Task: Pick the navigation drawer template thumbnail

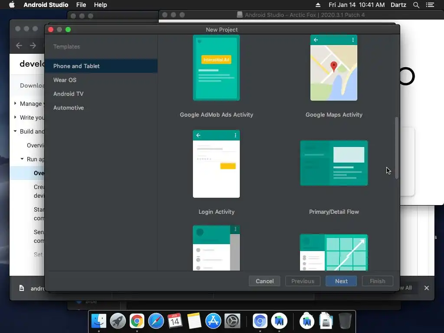Action: pos(216,248)
